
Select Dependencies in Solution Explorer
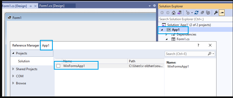[x=186, y=34]
